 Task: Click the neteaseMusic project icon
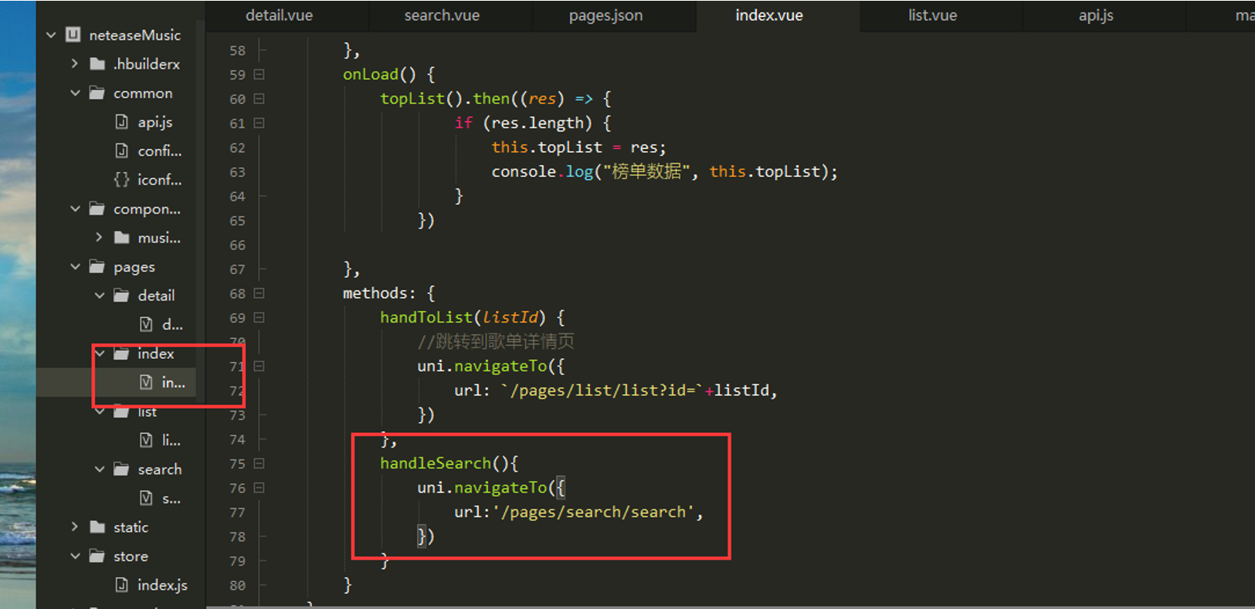pyautogui.click(x=73, y=34)
